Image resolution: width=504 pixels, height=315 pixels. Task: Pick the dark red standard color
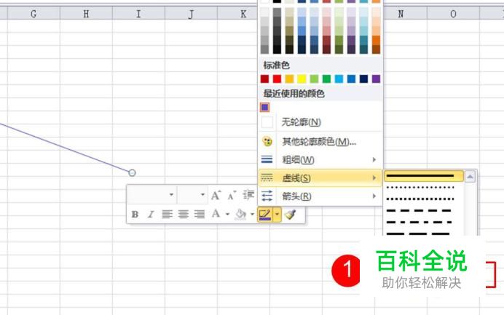click(x=265, y=79)
